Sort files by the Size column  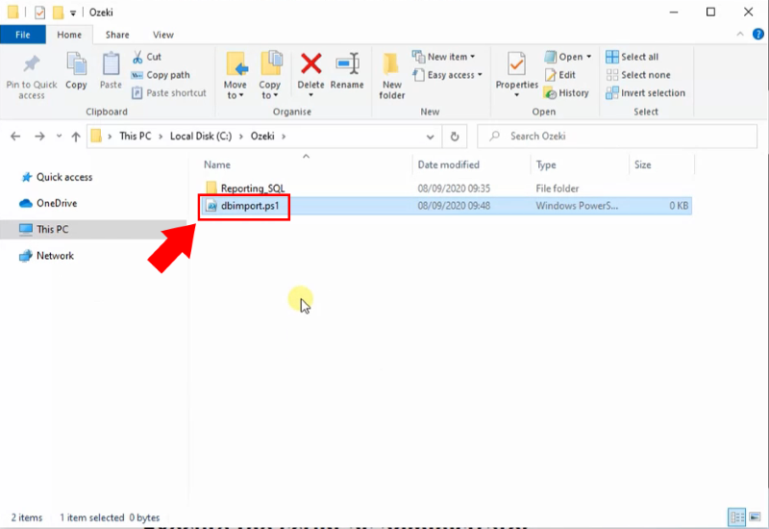[x=642, y=164]
